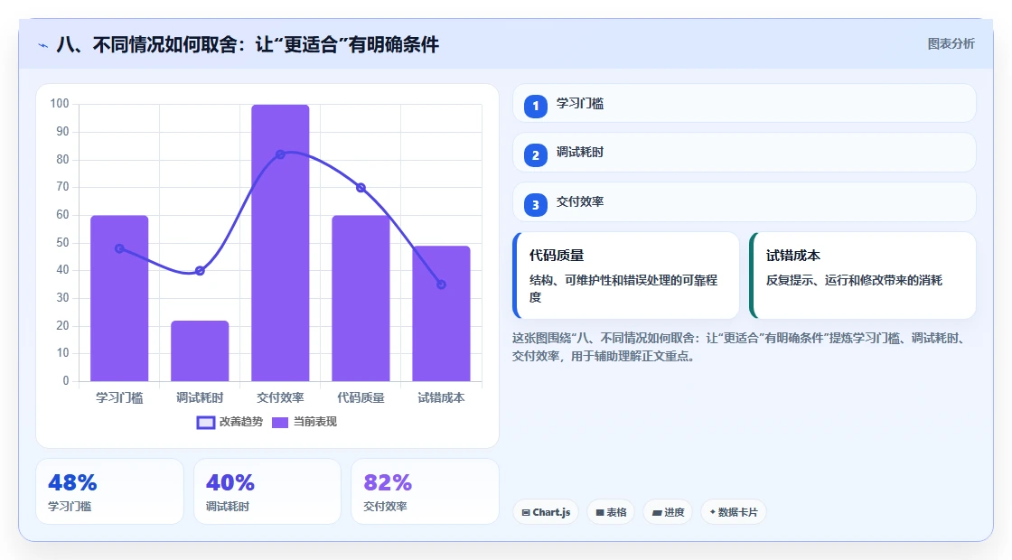Click the lightning icon beside the section title
Image resolution: width=1012 pixels, height=560 pixels.
[x=42, y=45]
